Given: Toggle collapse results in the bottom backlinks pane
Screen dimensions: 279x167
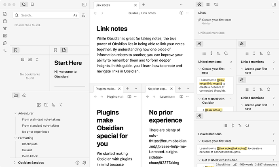Looking at the screenshot, I should [226, 125].
